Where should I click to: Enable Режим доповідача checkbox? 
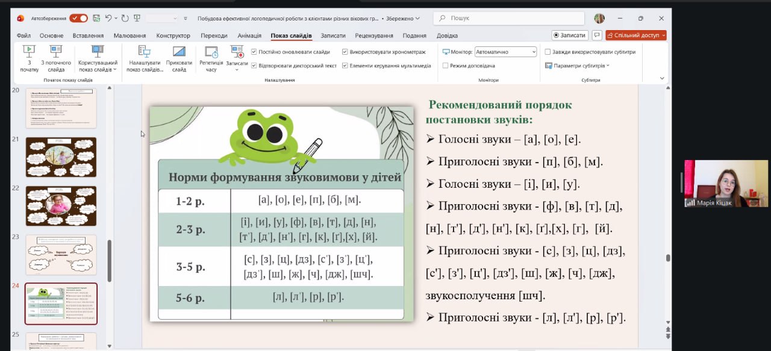[445, 66]
